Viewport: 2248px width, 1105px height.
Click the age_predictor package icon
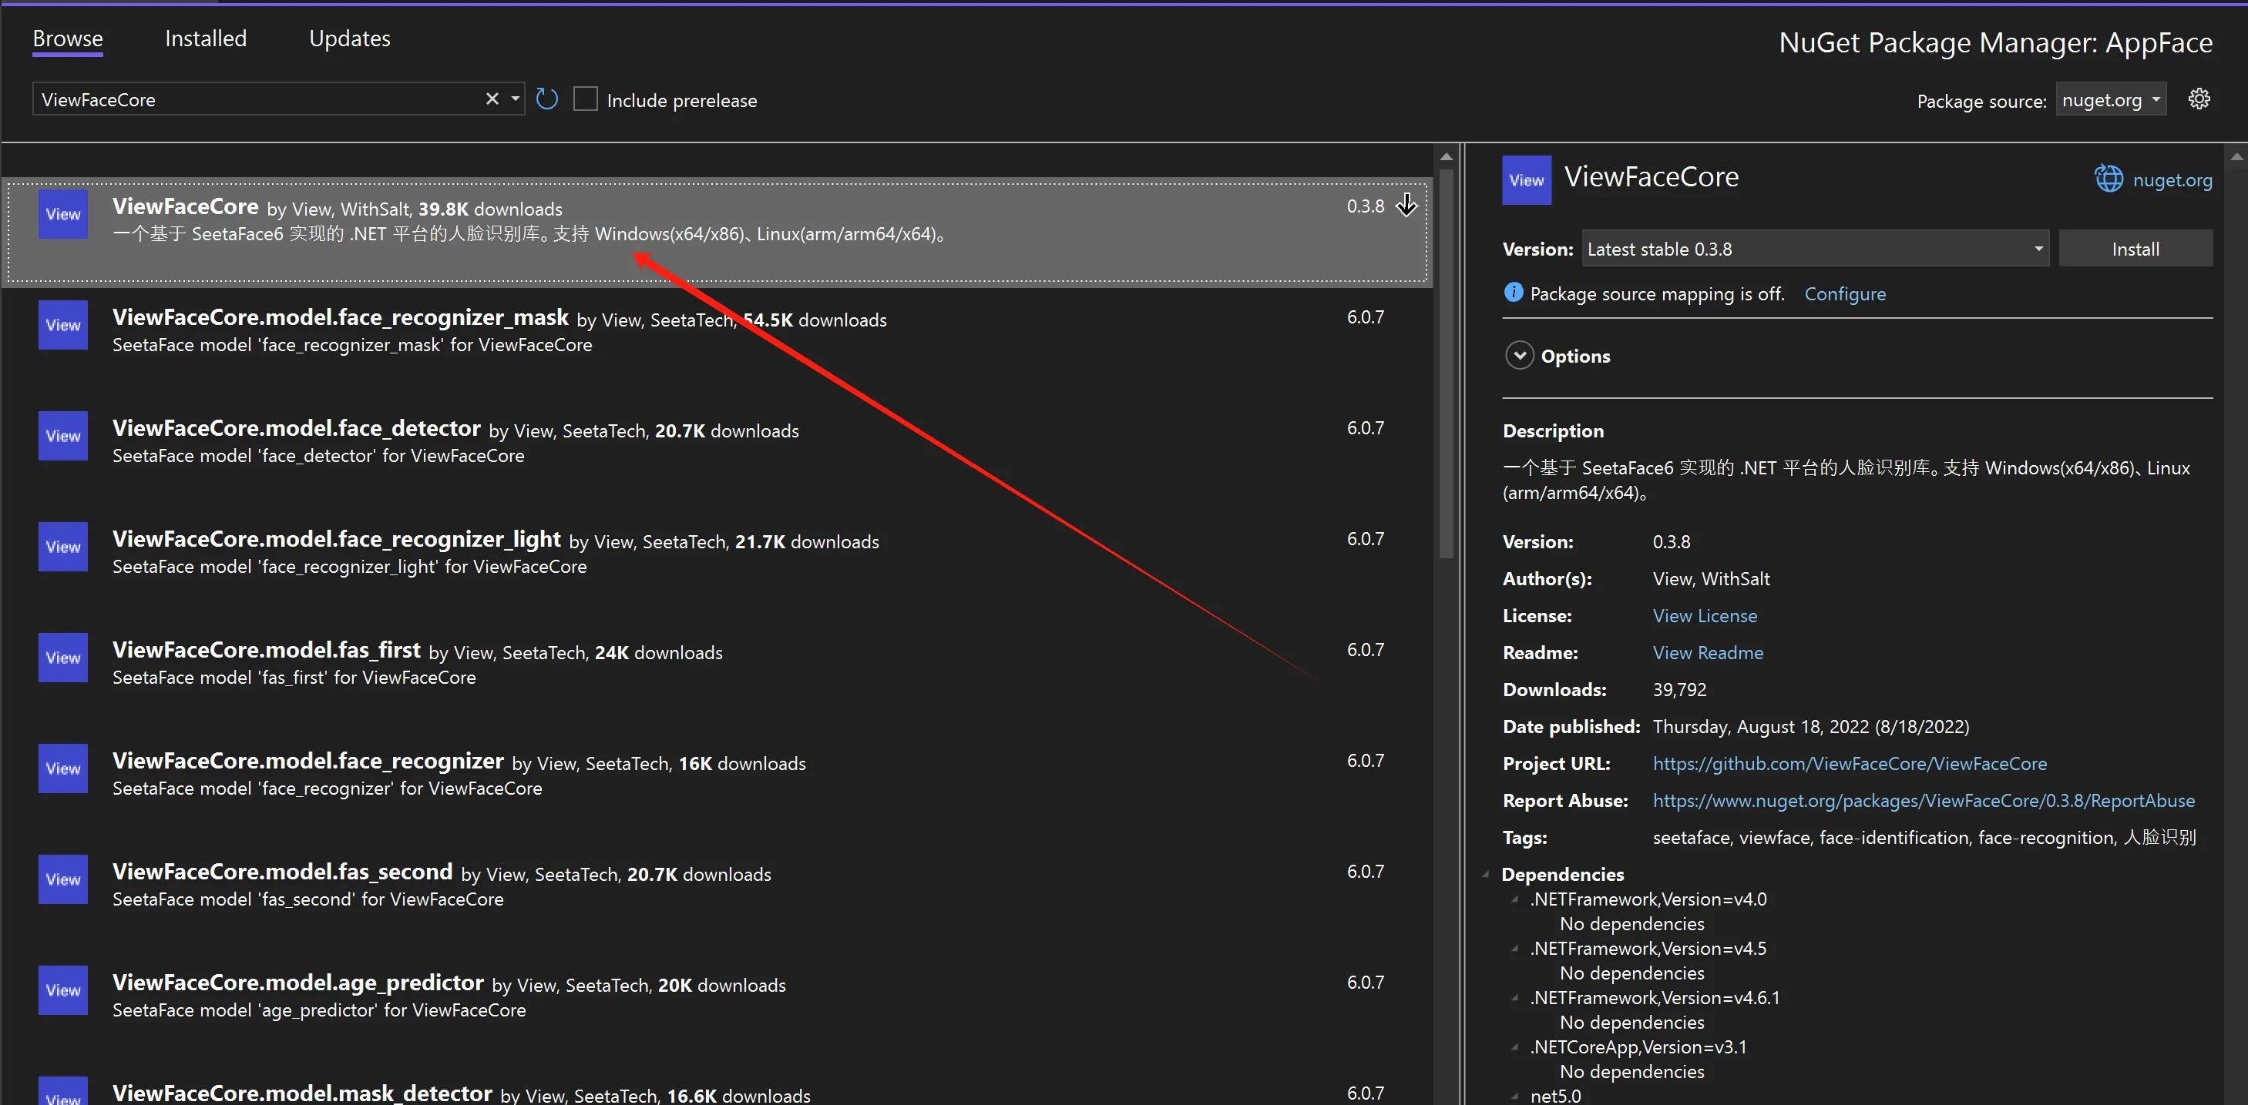[63, 989]
